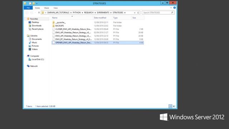Sort by Name column header
This screenshot has height=129, width=229.
(72, 18)
